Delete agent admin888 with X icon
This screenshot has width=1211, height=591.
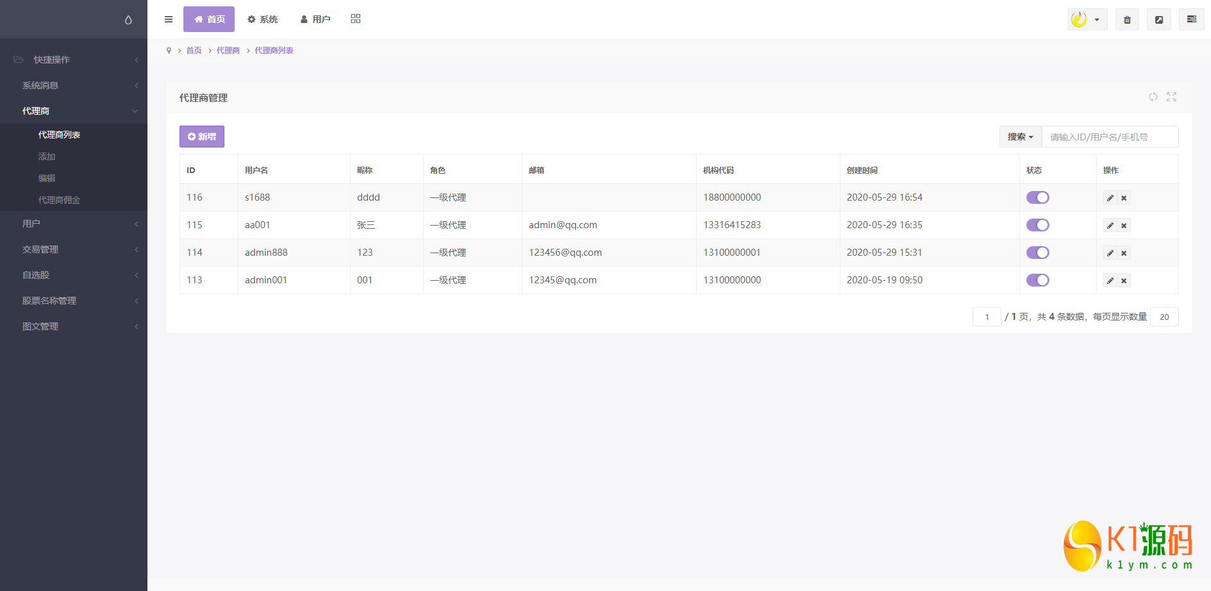point(1124,253)
